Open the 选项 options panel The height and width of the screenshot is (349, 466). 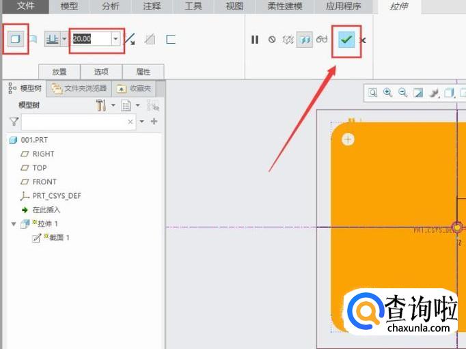(x=101, y=72)
